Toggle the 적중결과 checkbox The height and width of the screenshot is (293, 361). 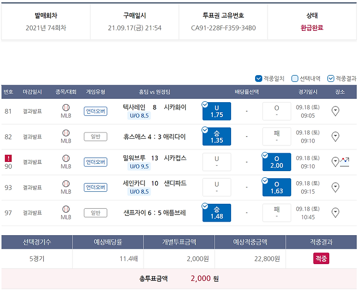pyautogui.click(x=331, y=79)
